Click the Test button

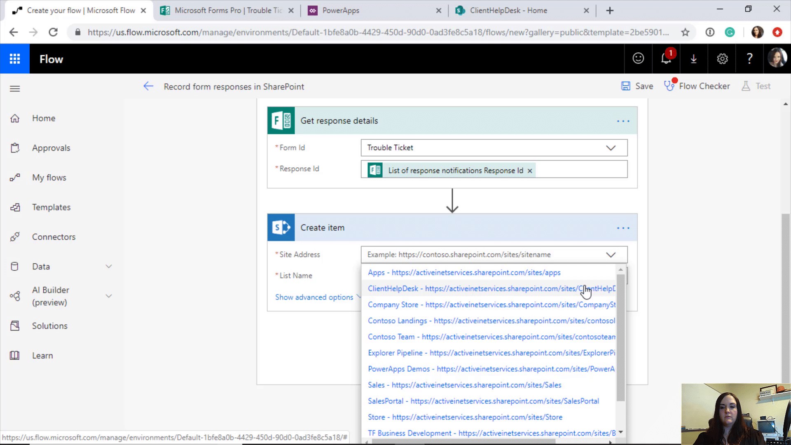[x=756, y=86]
